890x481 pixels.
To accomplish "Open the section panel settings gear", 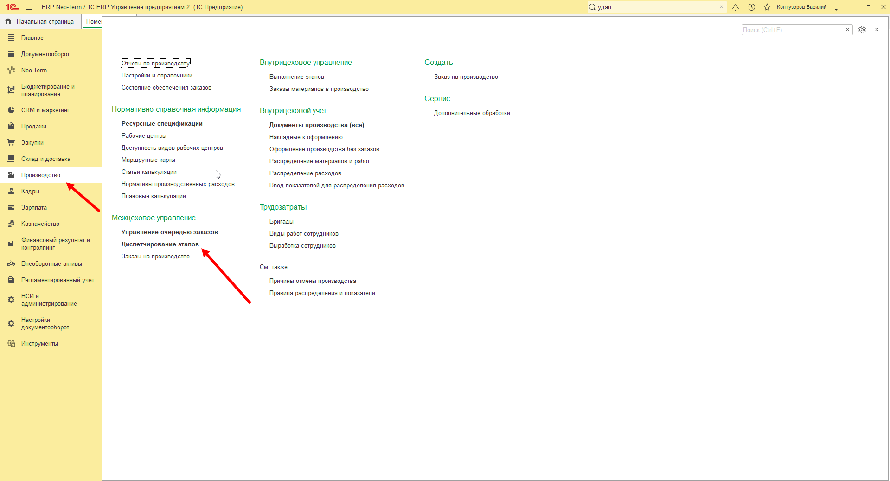I will [x=862, y=30].
